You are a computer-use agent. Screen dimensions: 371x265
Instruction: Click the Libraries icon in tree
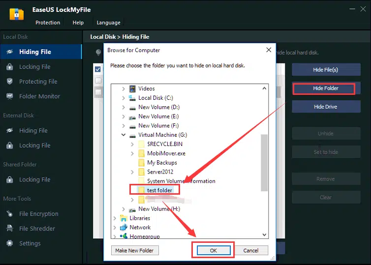(124, 218)
